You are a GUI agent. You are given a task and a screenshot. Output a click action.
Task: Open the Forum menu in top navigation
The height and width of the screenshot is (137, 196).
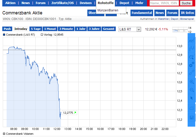(x=41, y=3)
